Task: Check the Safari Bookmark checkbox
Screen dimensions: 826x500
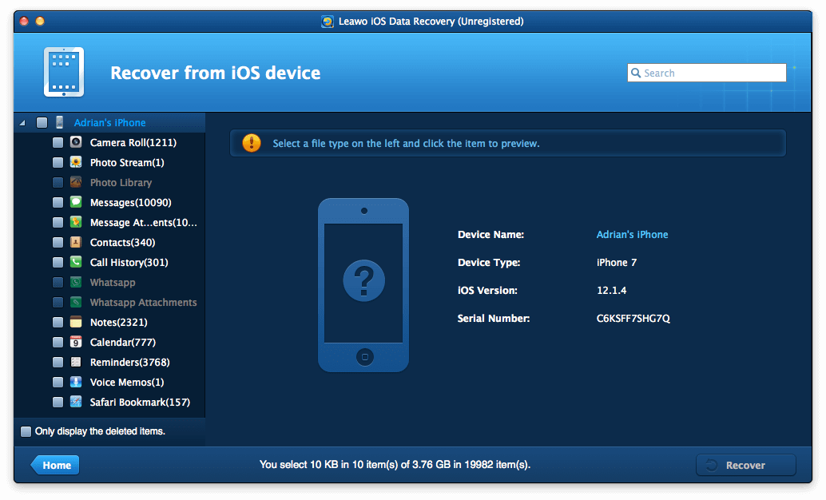Action: 58,402
